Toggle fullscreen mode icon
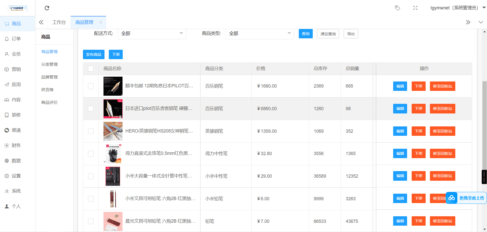The width and height of the screenshot is (487, 232). click(415, 8)
